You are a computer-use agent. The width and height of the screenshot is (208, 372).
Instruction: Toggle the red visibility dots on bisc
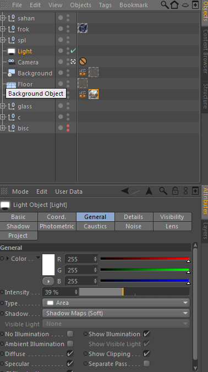click(x=68, y=128)
